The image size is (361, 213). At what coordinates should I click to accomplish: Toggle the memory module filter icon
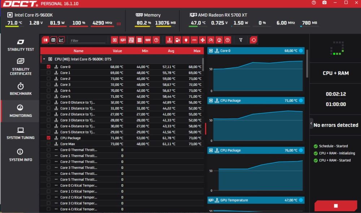(x=148, y=40)
